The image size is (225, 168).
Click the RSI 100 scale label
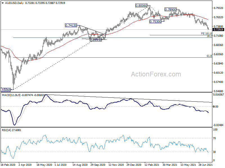pos(215,130)
